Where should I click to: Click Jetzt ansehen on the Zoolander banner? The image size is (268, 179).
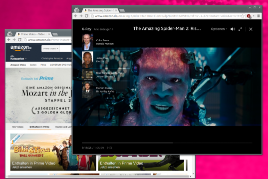pyautogui.click(x=110, y=167)
